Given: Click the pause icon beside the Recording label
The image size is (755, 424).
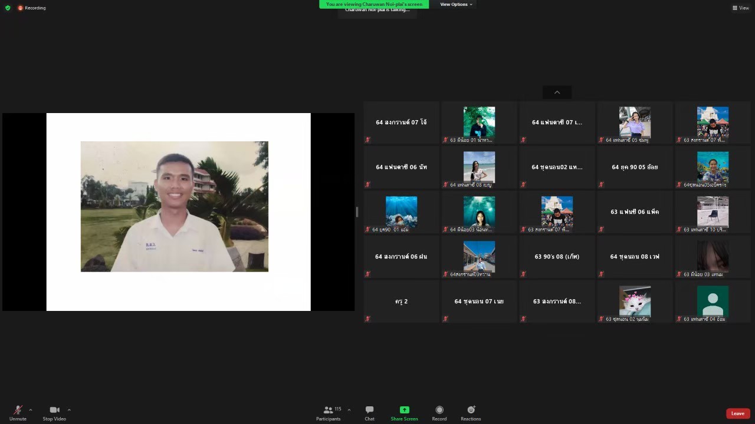Looking at the screenshot, I should 19,8.
